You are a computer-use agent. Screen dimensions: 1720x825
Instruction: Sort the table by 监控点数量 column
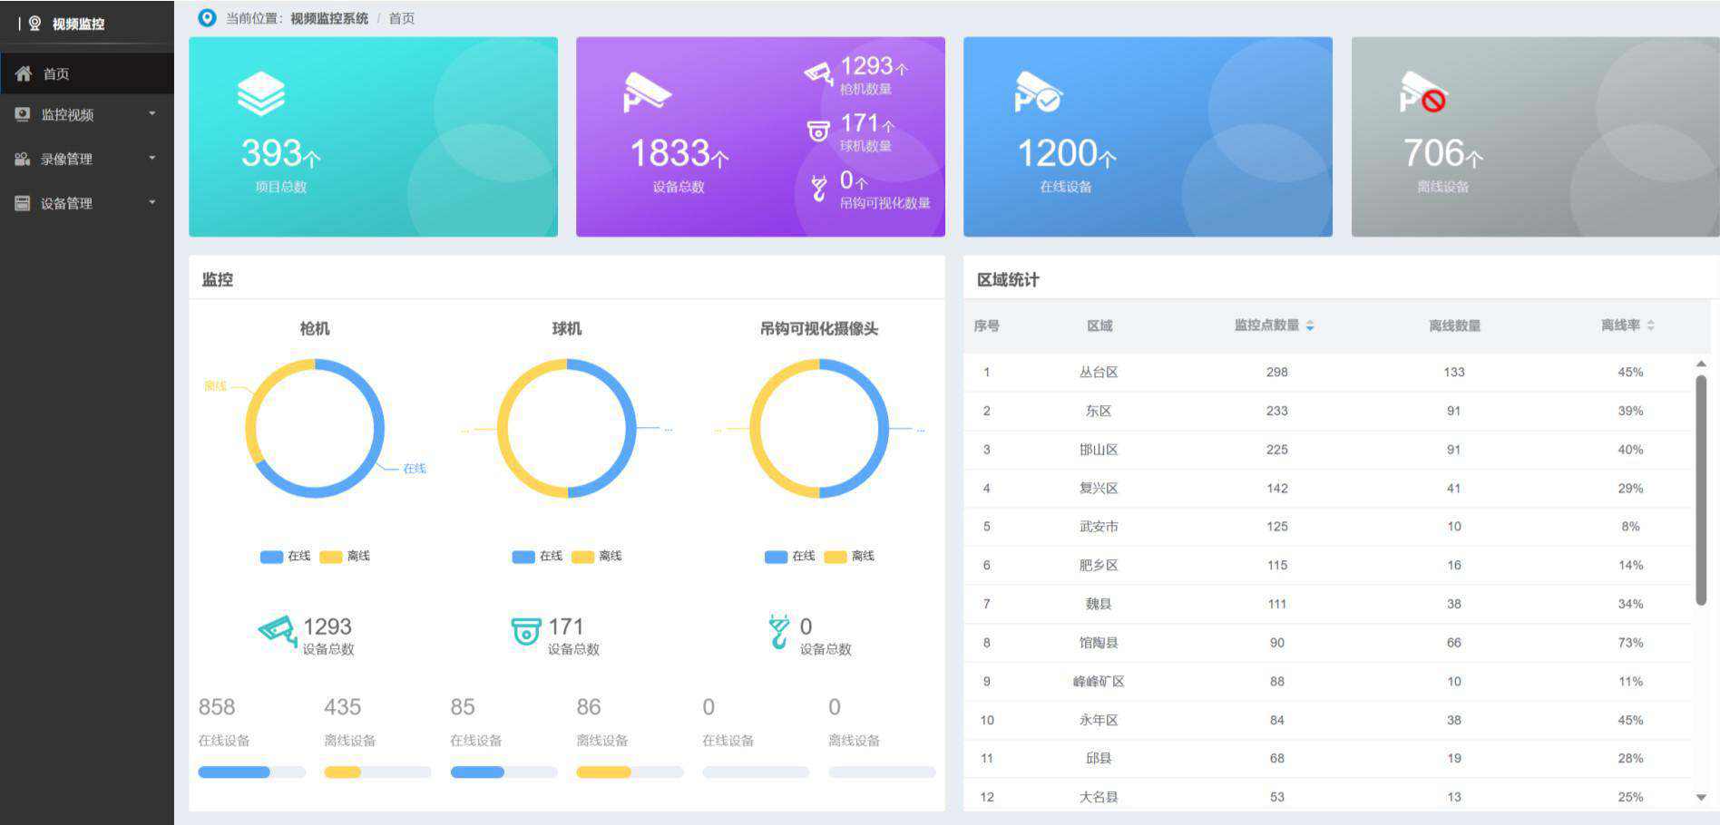(x=1312, y=325)
